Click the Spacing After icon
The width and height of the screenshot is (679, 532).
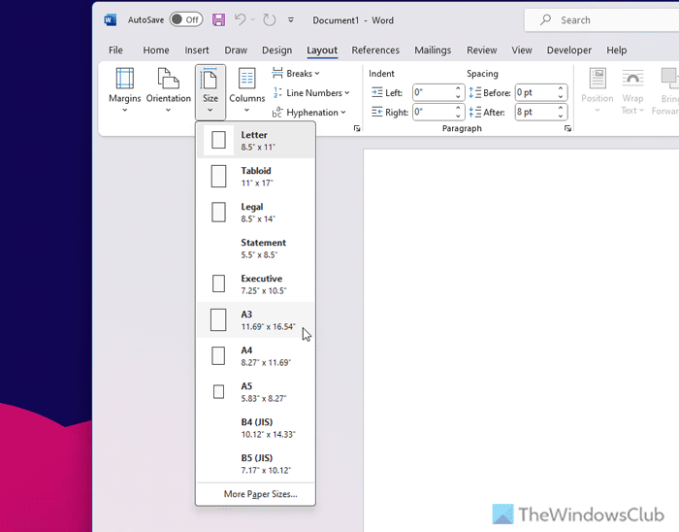click(475, 113)
